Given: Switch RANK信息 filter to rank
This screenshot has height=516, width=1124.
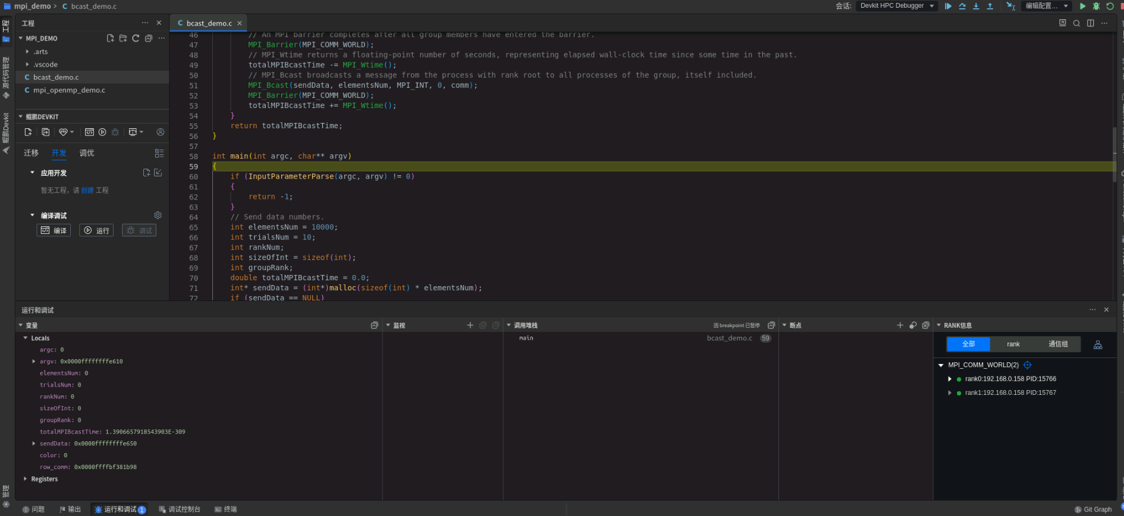Looking at the screenshot, I should (x=1013, y=344).
